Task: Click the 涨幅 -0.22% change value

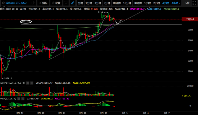Action: (x=91, y=9)
